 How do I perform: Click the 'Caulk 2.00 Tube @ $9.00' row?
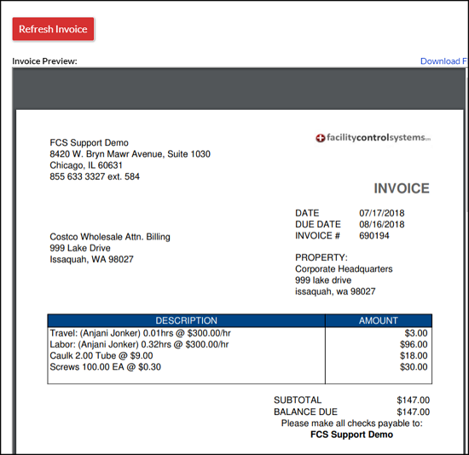click(101, 356)
